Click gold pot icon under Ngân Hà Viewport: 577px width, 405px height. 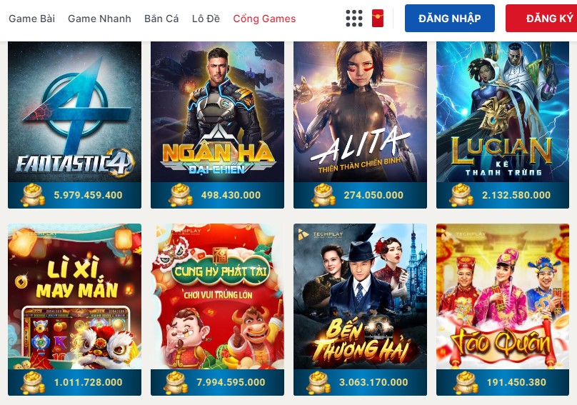click(180, 195)
